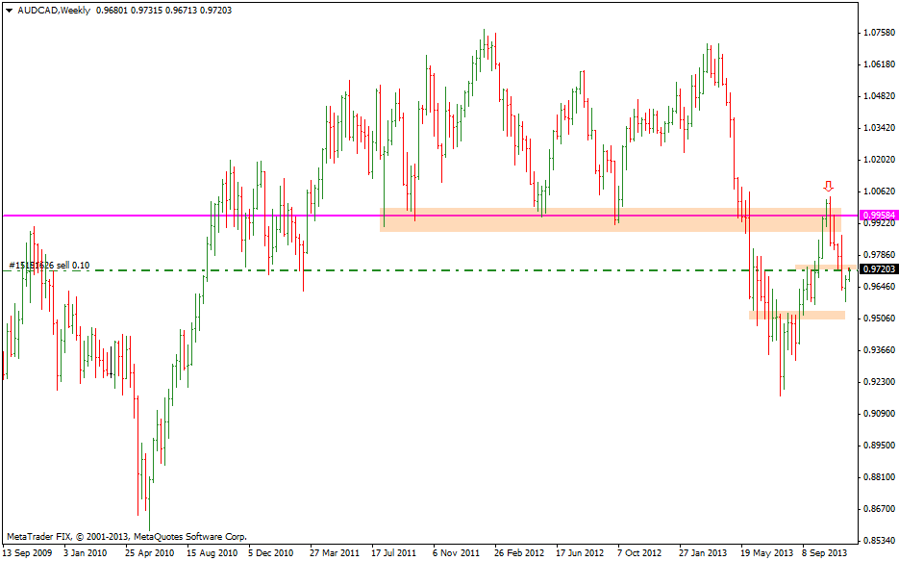Click the OHLC values in chart header
This screenshot has width=899, height=561.
[163, 10]
